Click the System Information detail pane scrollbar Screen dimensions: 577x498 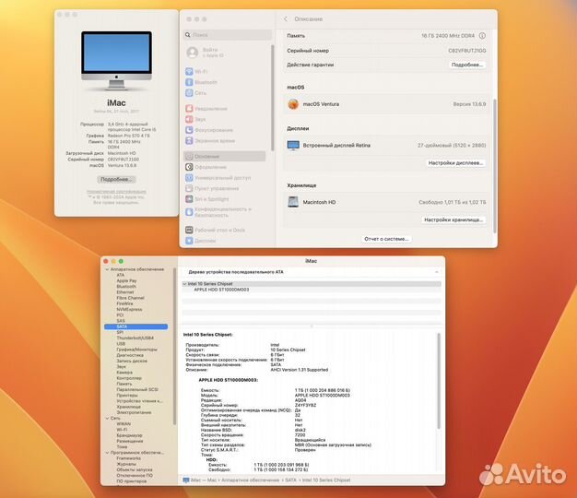click(438, 381)
